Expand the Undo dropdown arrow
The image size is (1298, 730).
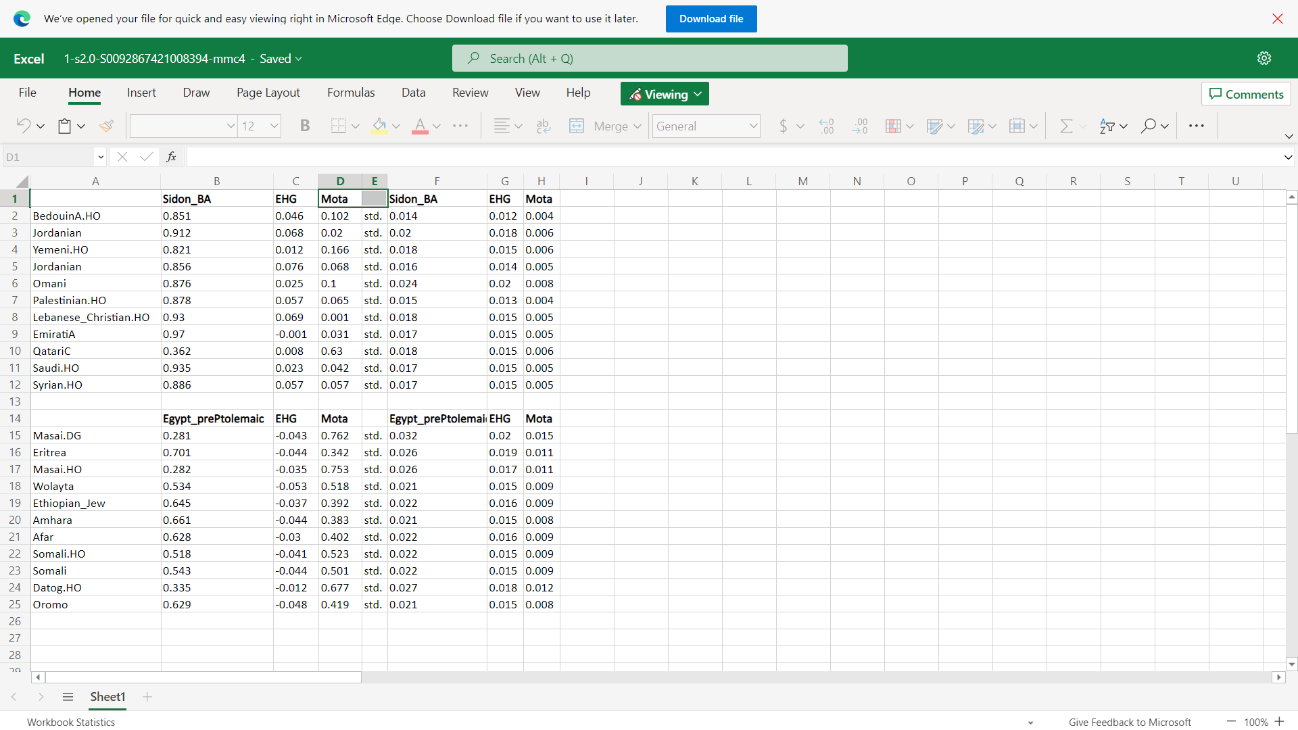[41, 126]
